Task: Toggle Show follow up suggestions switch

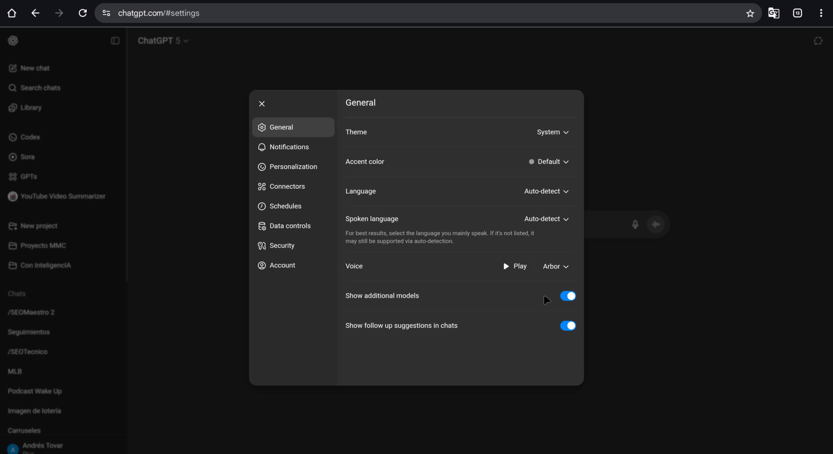Action: point(568,326)
